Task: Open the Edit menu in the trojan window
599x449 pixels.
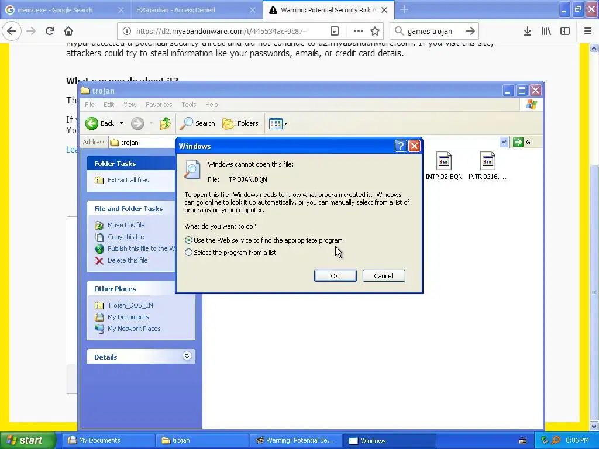Action: click(109, 105)
